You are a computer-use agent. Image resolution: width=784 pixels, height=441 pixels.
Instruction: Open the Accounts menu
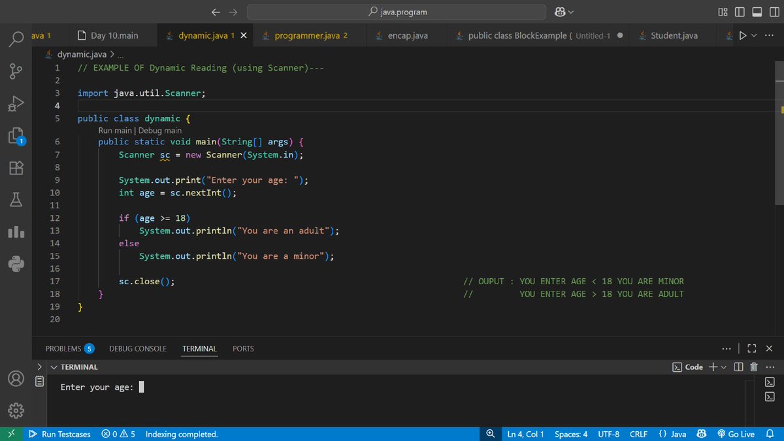(16, 380)
